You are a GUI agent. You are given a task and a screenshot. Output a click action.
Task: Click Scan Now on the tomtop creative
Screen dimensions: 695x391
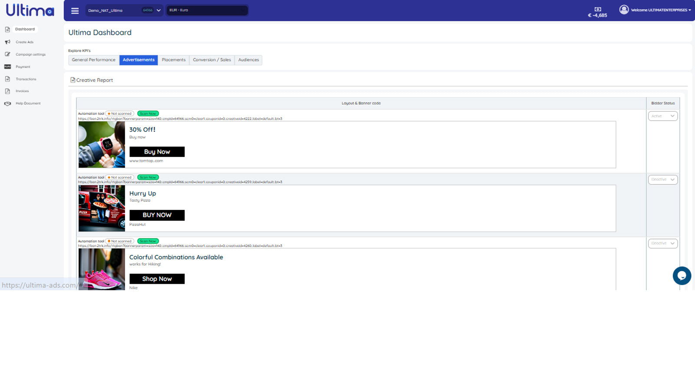pyautogui.click(x=148, y=113)
